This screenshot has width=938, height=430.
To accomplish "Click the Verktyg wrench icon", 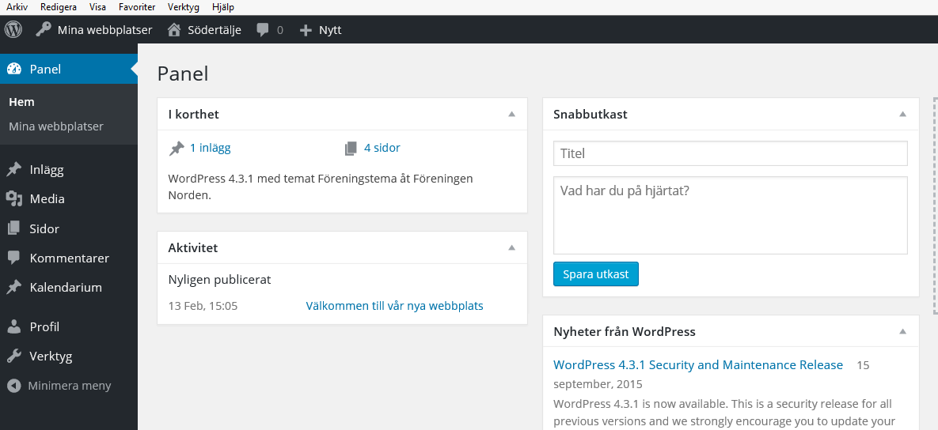I will [13, 356].
